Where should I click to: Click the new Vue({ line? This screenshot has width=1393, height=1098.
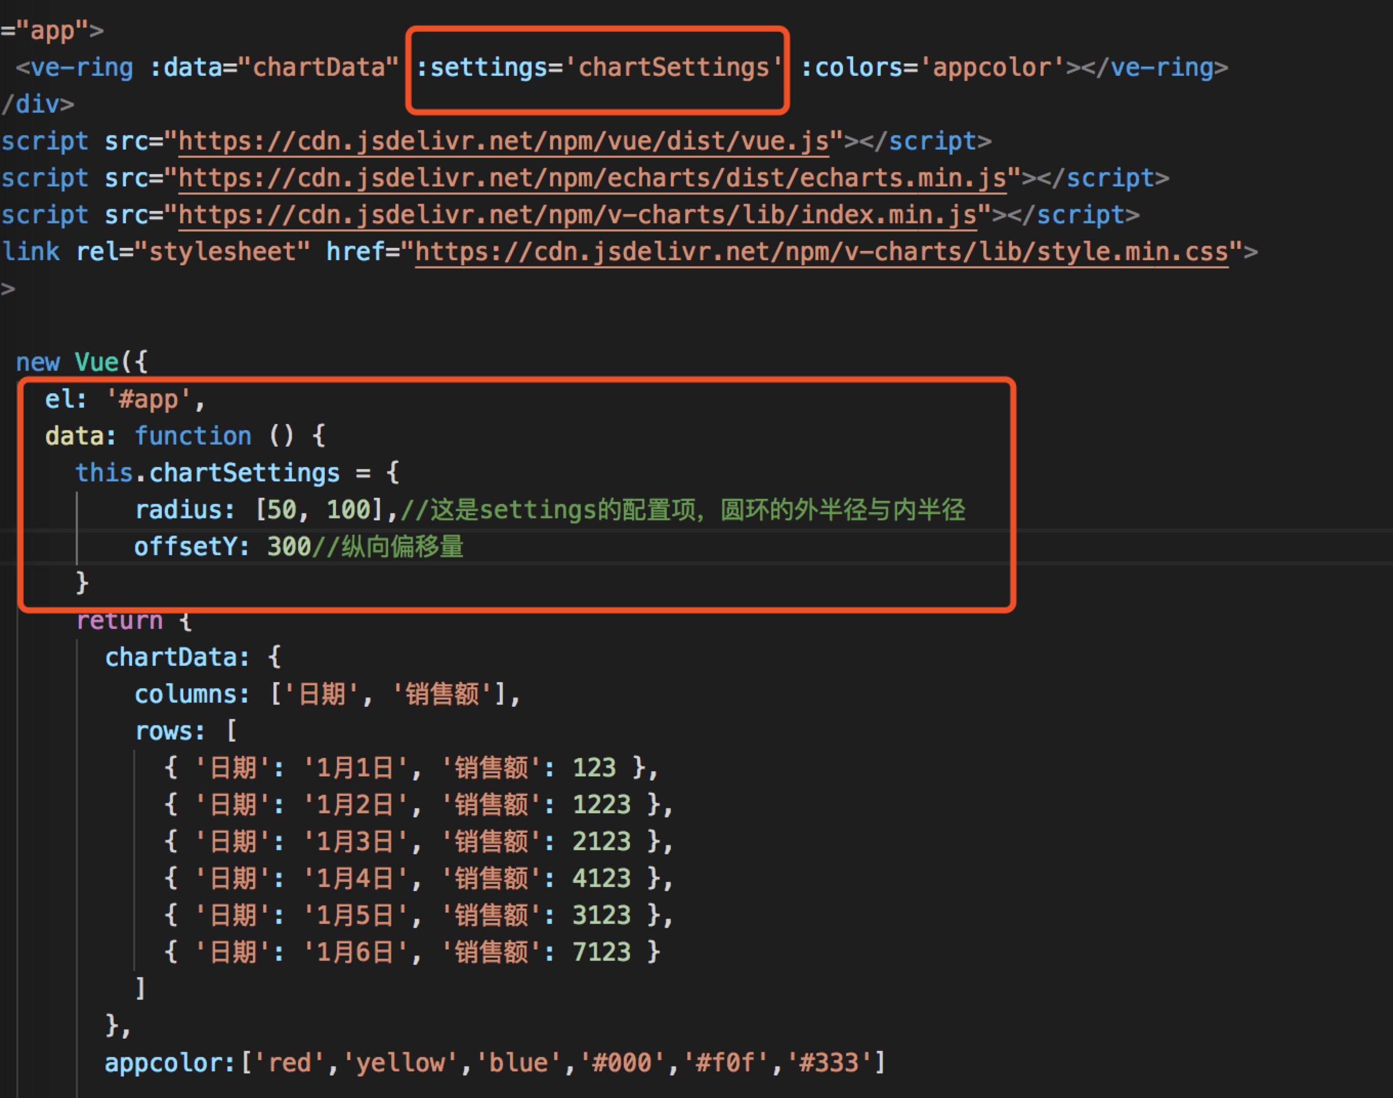(81, 362)
